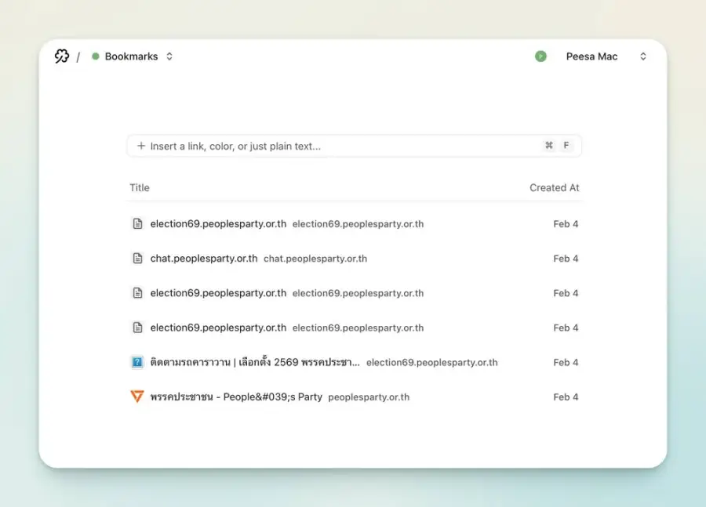Open the People&#039;s Party bookmark
This screenshot has height=507, width=706.
pyautogui.click(x=355, y=397)
